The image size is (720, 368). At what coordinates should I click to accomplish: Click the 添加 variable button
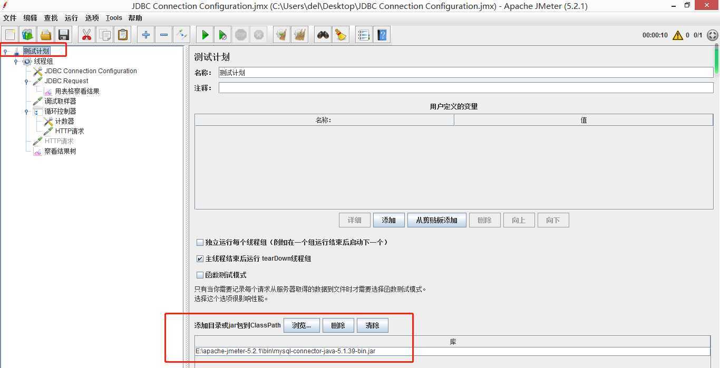(389, 220)
